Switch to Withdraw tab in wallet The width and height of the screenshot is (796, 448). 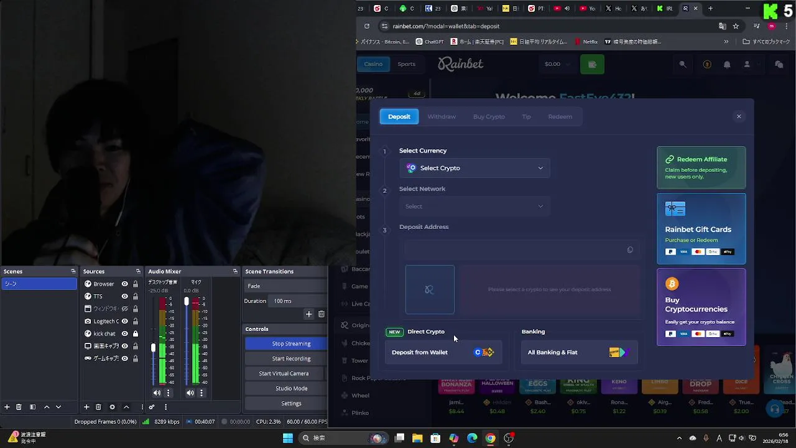click(442, 116)
